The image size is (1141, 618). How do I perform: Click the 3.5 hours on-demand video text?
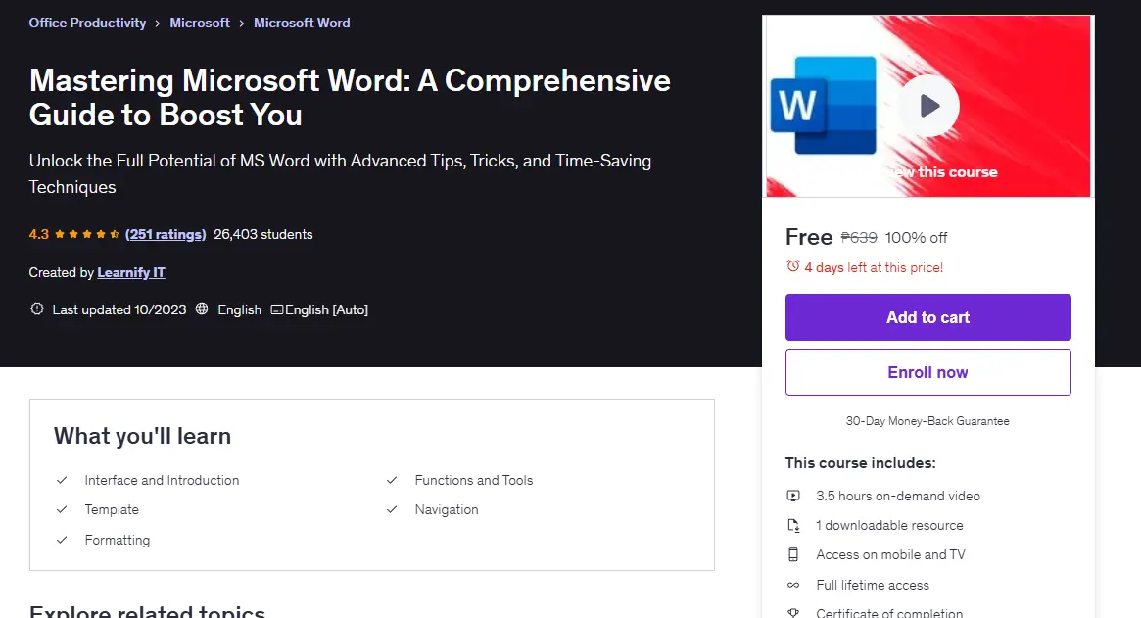click(898, 496)
